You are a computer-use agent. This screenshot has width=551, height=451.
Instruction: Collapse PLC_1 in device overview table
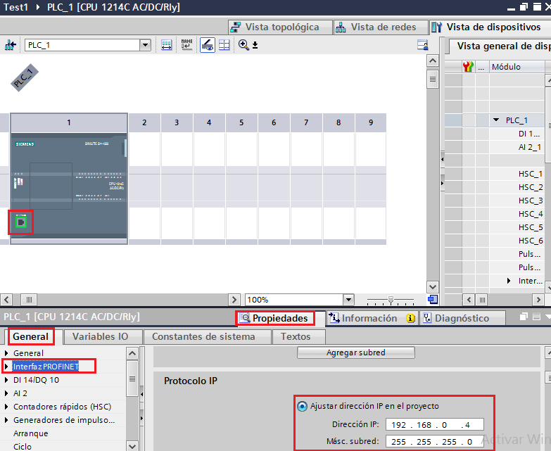(496, 120)
